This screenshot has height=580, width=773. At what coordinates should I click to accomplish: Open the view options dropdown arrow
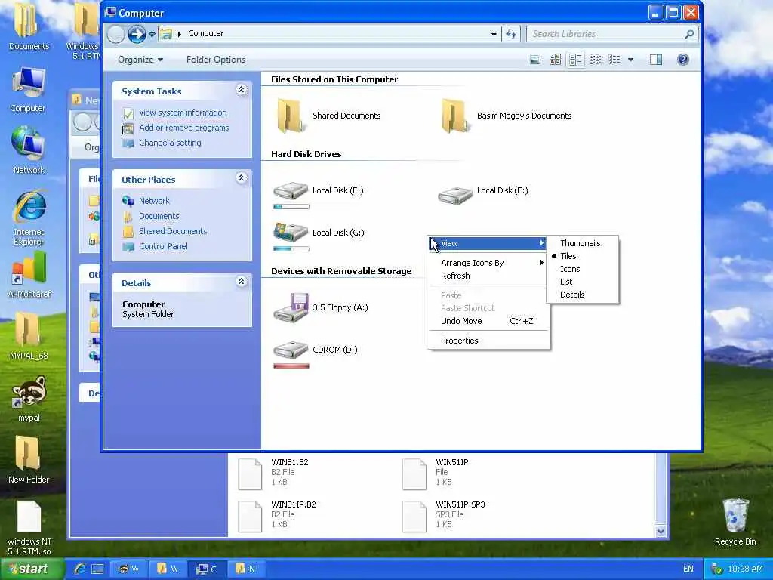(x=630, y=60)
